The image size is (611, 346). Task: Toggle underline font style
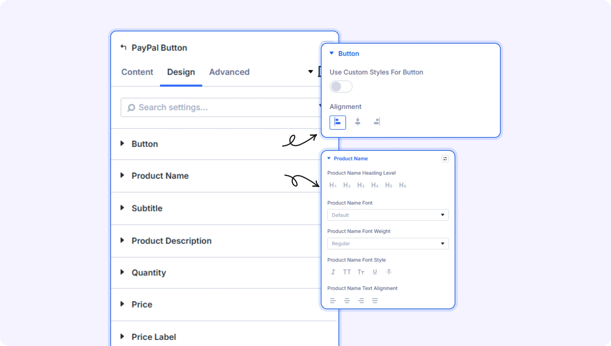[375, 272]
